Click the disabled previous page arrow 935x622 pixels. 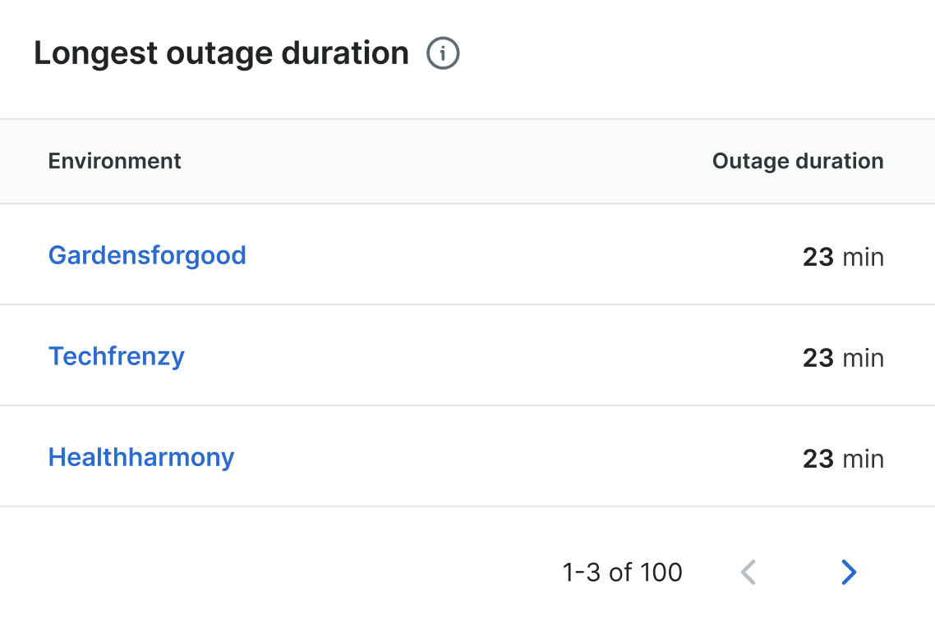(748, 572)
